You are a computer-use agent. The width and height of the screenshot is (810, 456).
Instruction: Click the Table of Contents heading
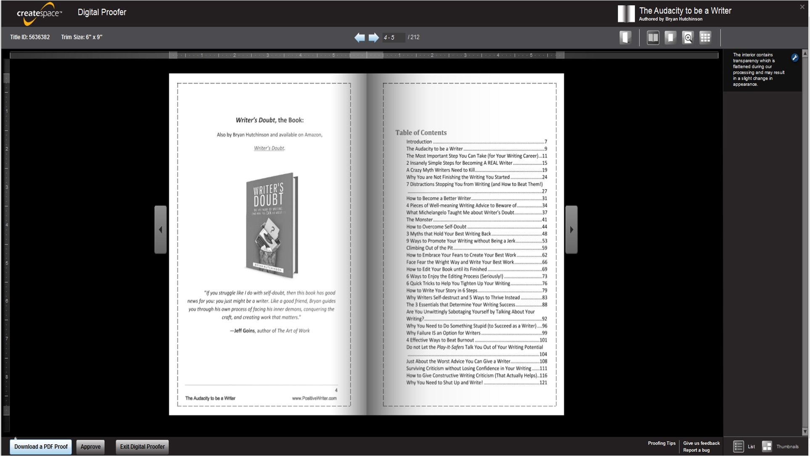[421, 132]
